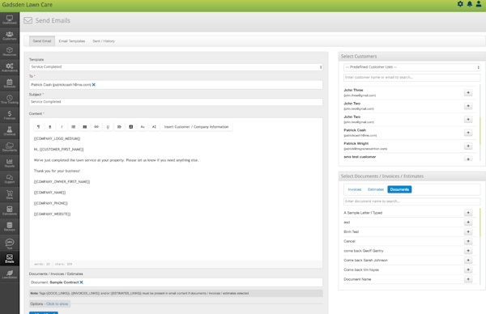Go to Time Tracking in sidebar

coord(10,99)
